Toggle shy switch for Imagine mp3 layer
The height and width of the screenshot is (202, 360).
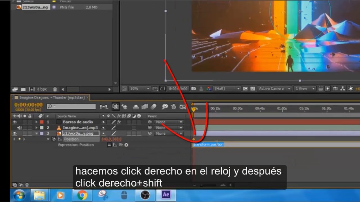click(103, 128)
